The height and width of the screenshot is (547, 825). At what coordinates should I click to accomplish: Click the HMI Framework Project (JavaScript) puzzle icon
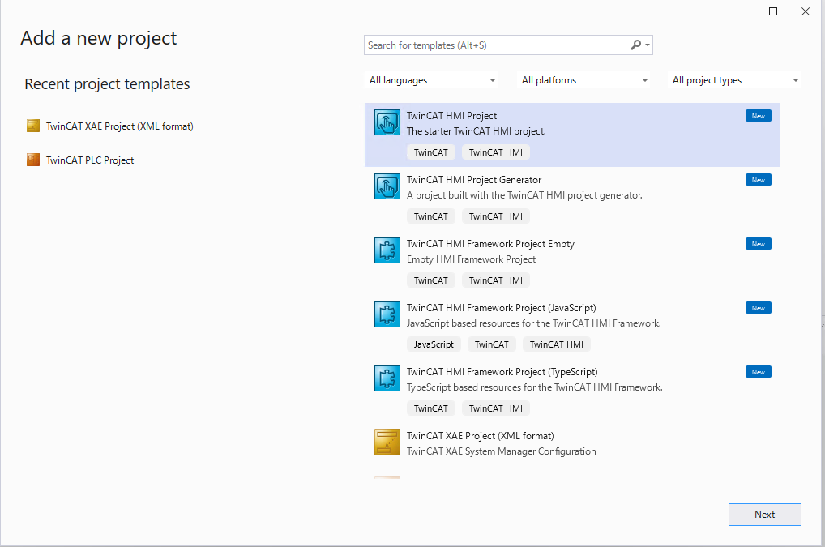point(387,314)
